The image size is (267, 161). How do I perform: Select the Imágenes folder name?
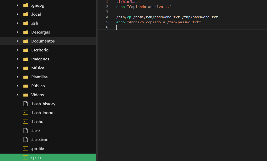click(x=40, y=59)
